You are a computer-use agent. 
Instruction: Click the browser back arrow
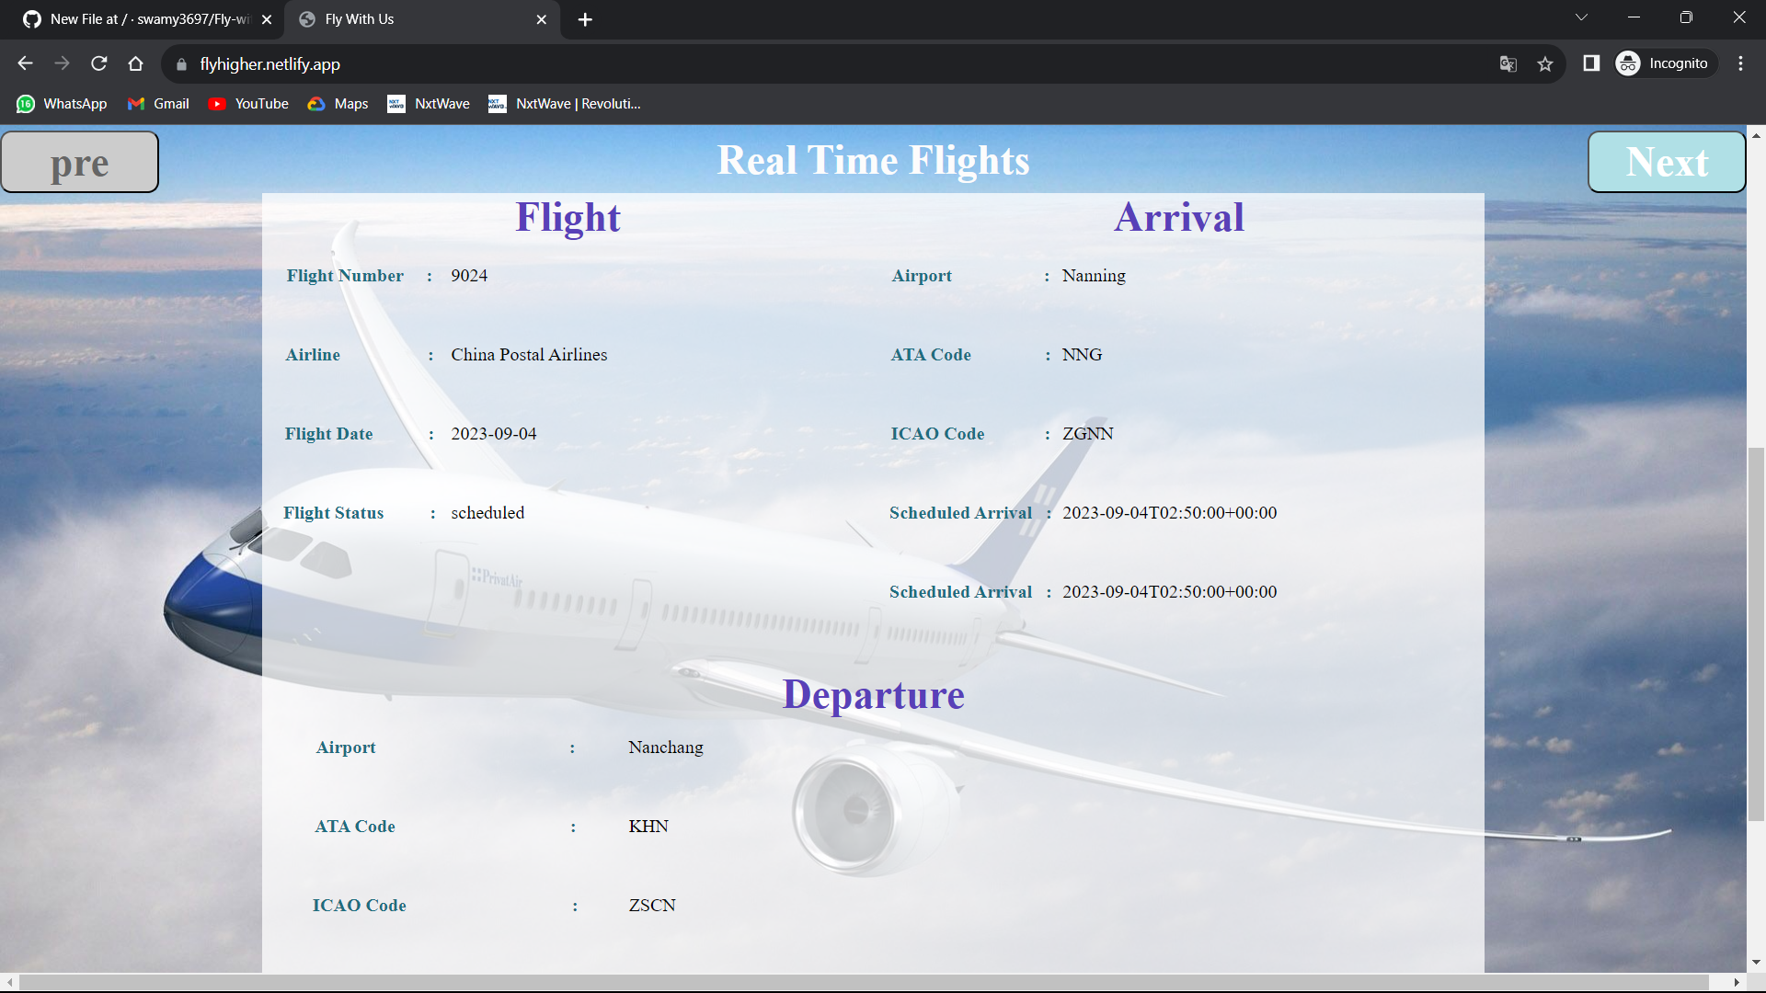(25, 63)
